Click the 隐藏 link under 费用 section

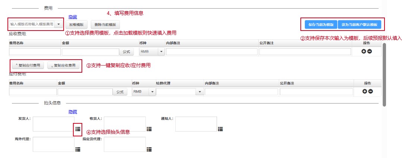coord(73,17)
